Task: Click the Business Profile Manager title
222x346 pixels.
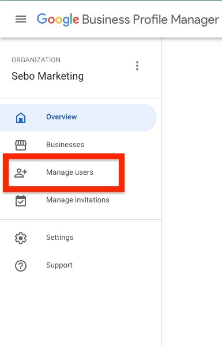Action: click(150, 20)
